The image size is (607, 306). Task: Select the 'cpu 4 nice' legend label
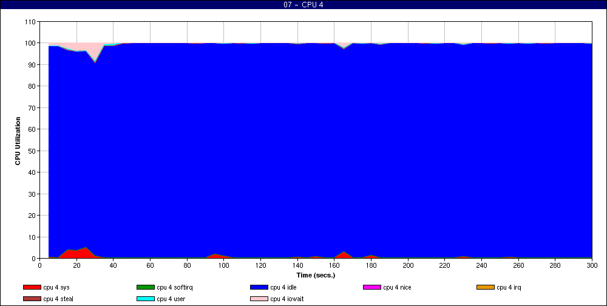click(x=397, y=287)
